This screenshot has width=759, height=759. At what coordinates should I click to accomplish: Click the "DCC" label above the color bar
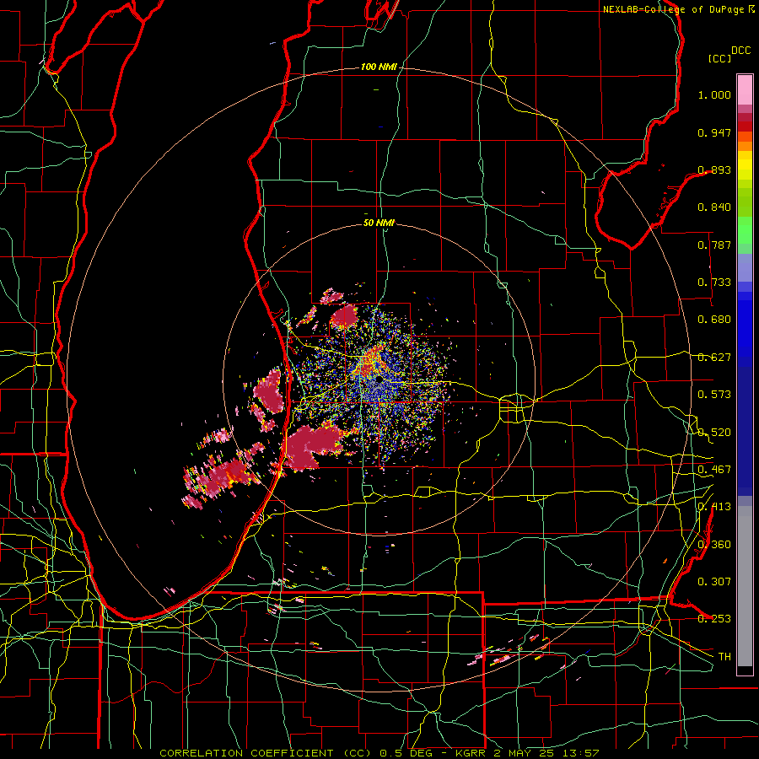[x=740, y=51]
